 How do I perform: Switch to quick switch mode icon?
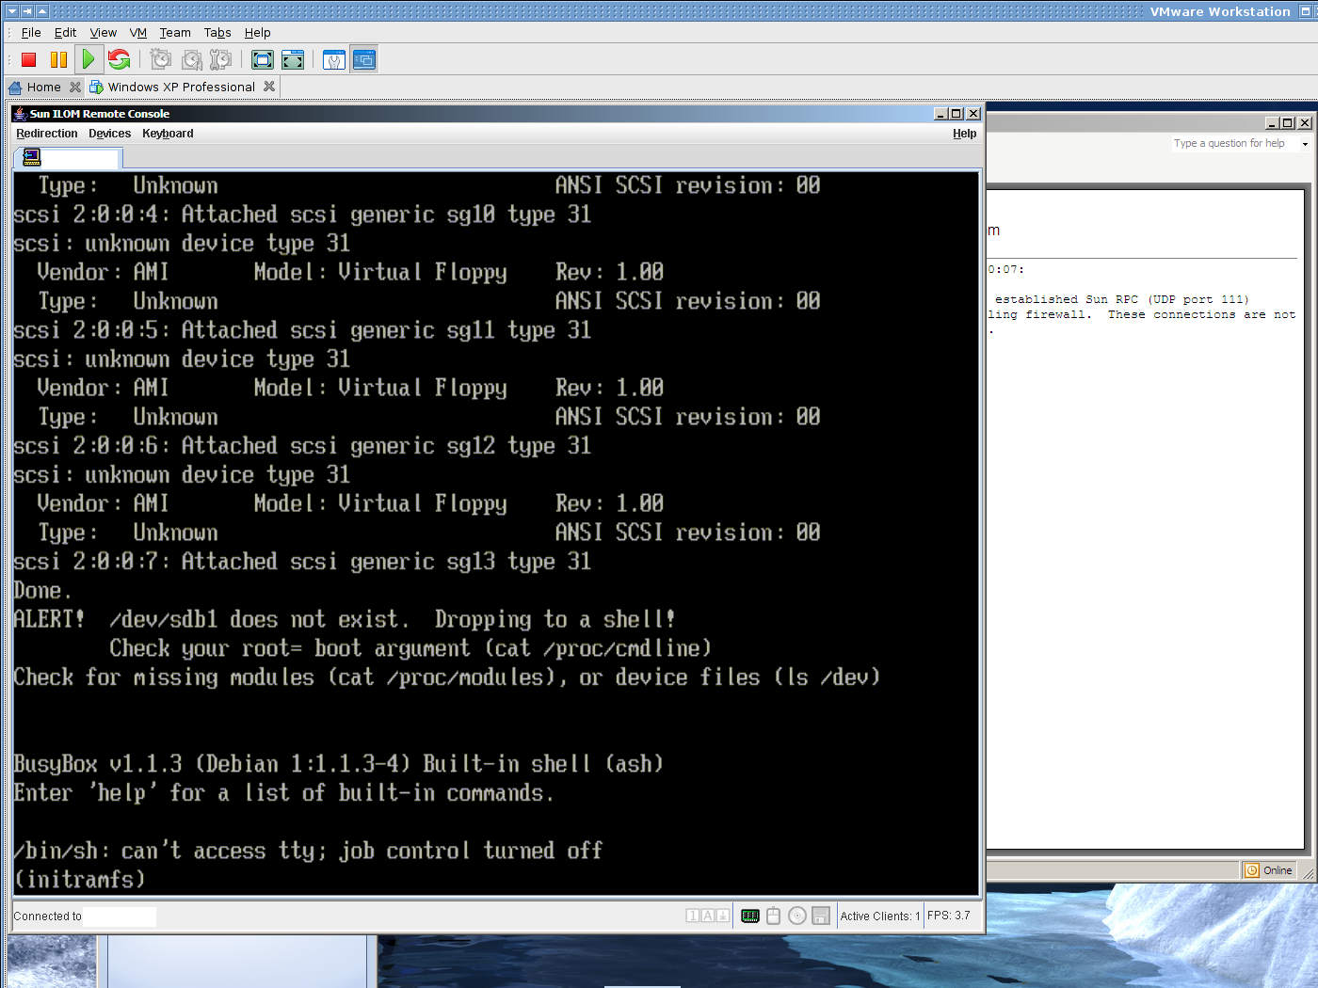tap(293, 60)
